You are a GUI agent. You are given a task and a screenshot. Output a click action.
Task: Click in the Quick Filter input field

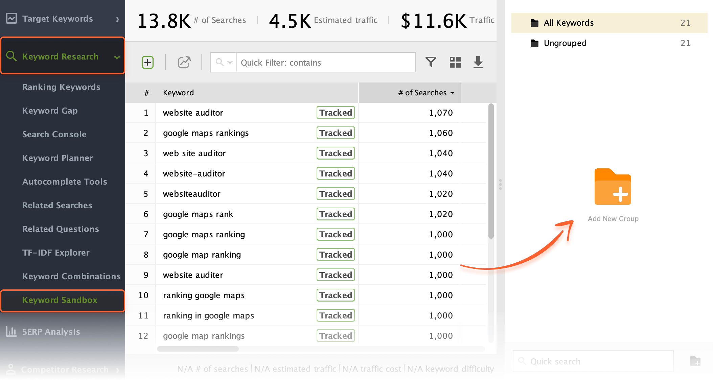point(326,62)
